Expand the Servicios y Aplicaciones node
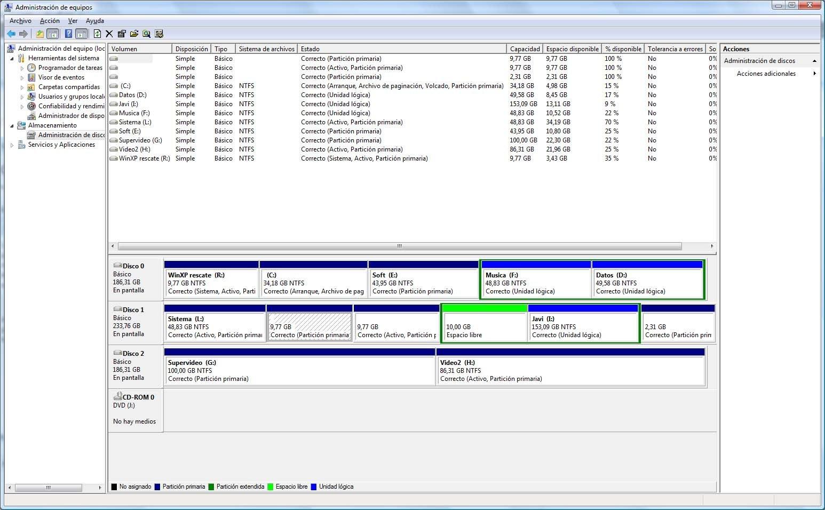This screenshot has width=825, height=510. (13, 145)
